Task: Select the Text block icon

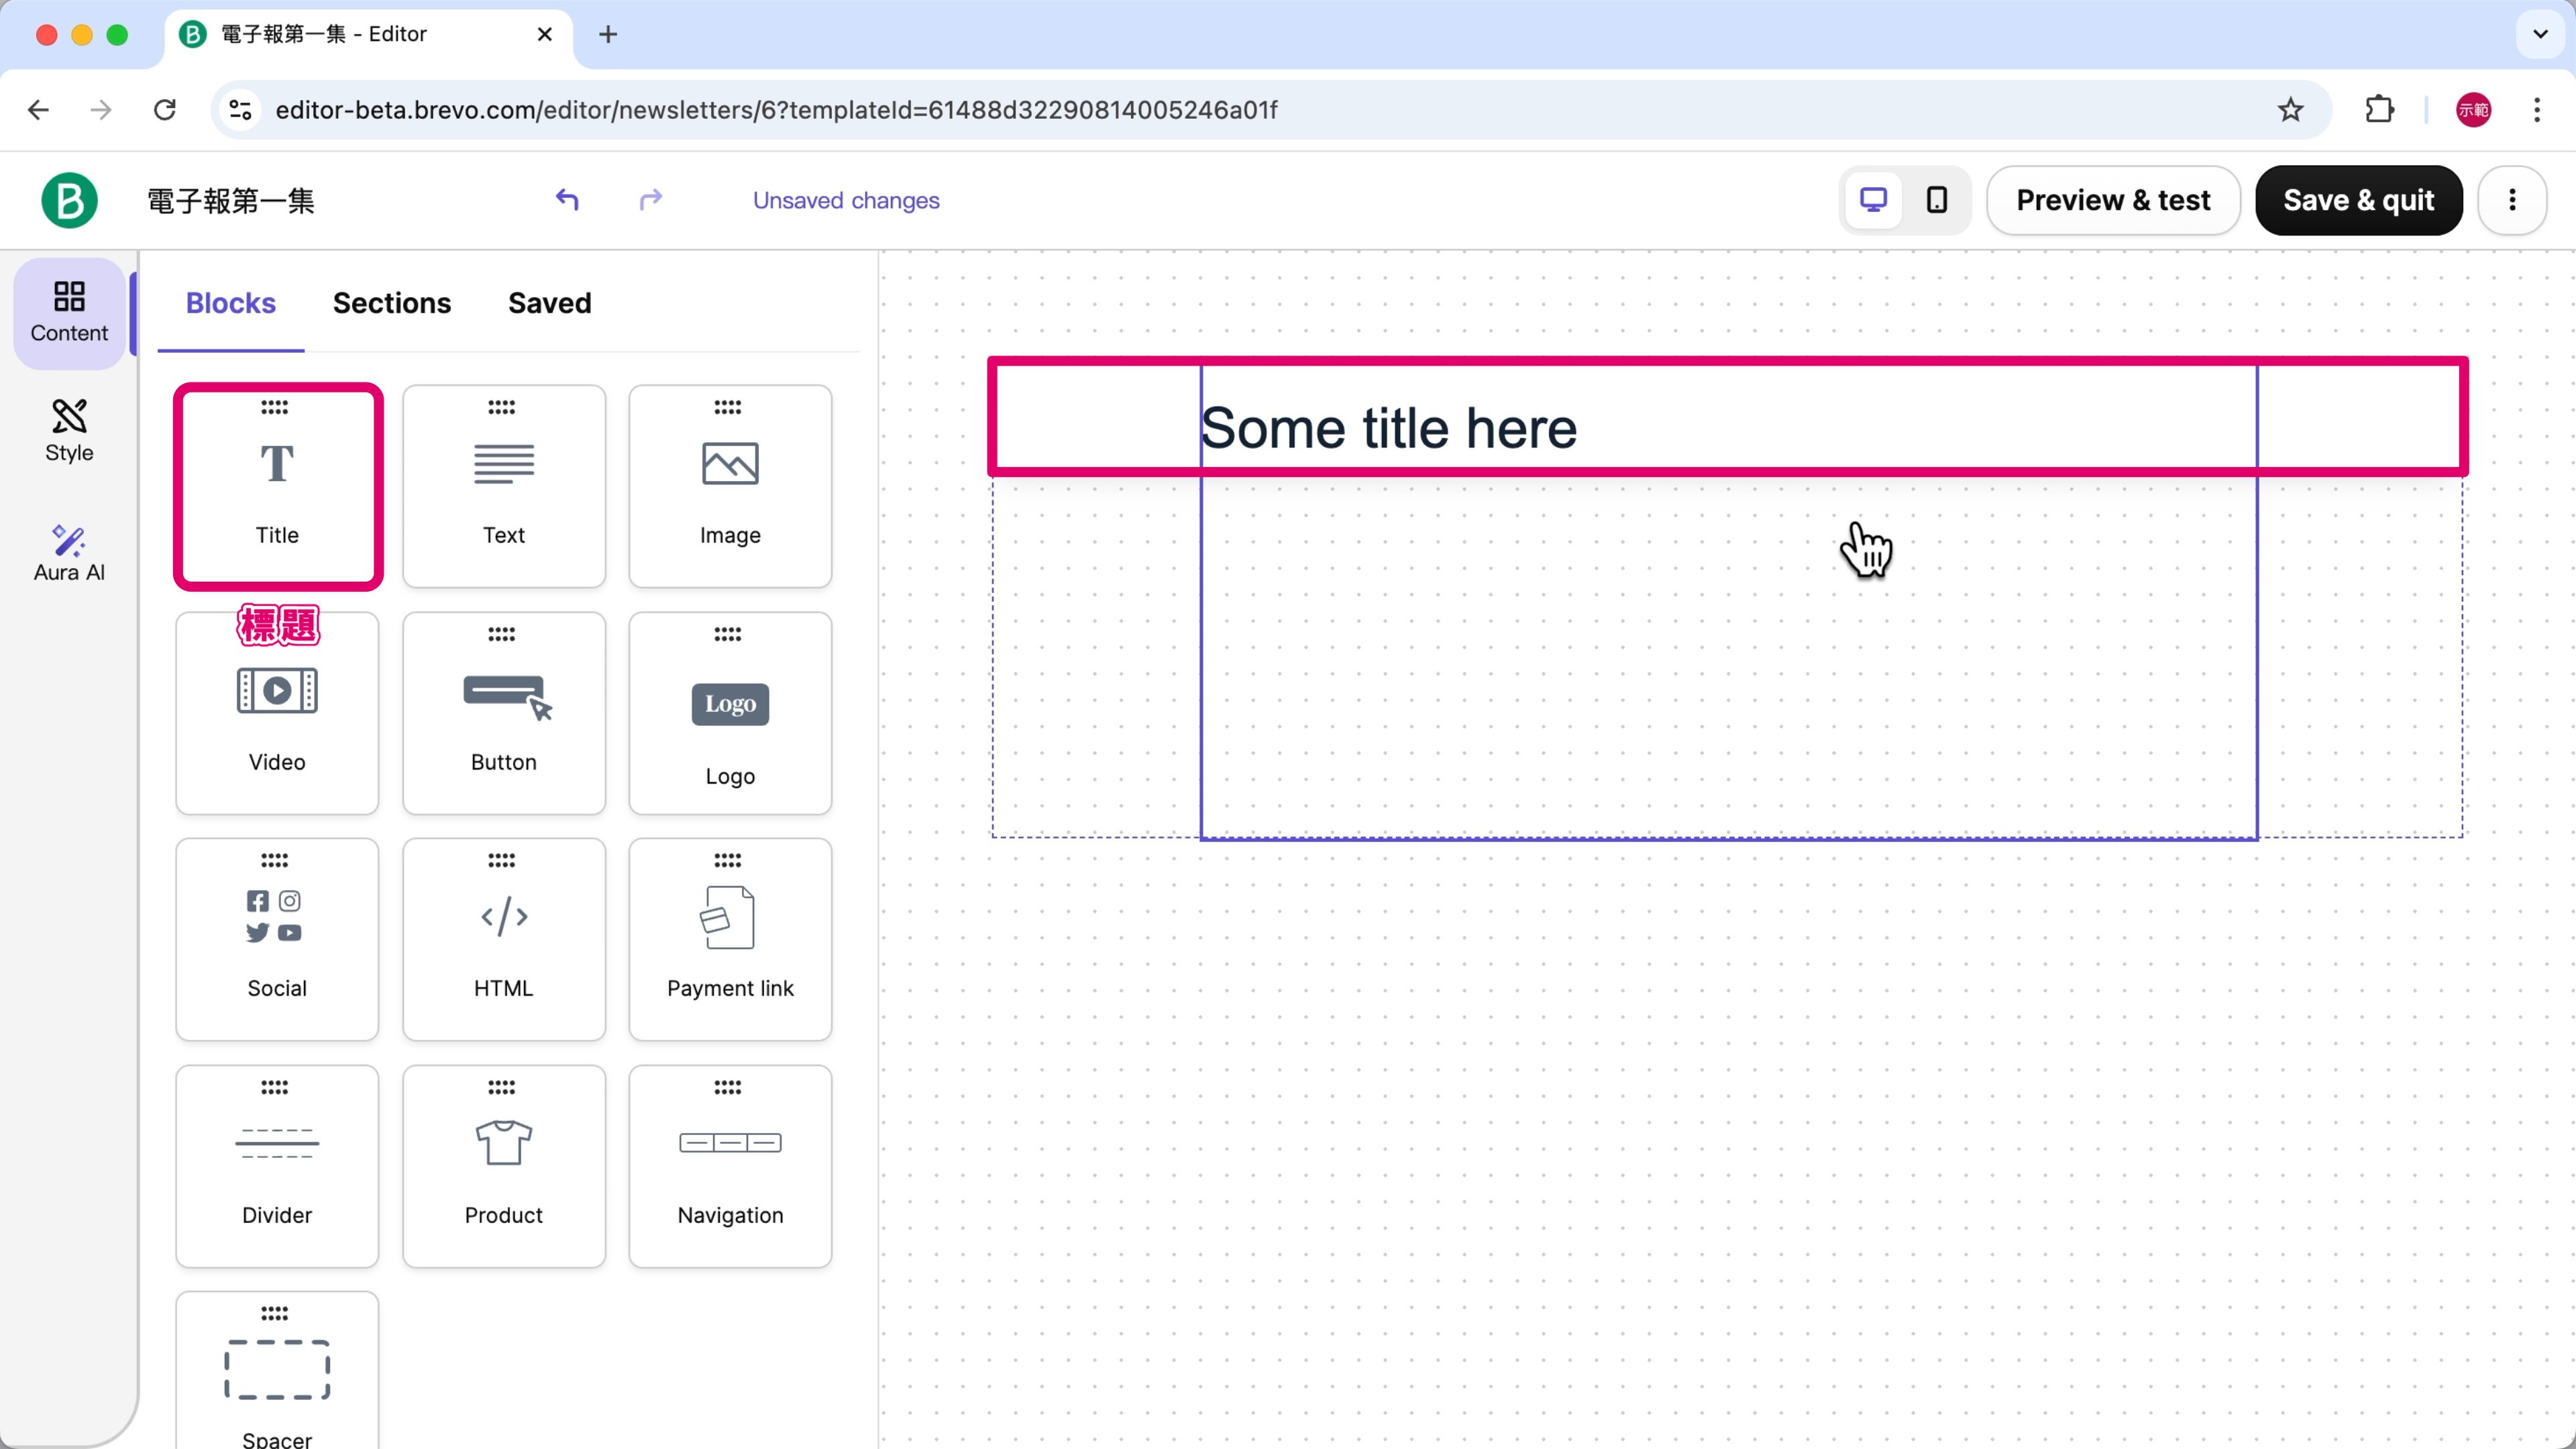Action: click(x=503, y=485)
